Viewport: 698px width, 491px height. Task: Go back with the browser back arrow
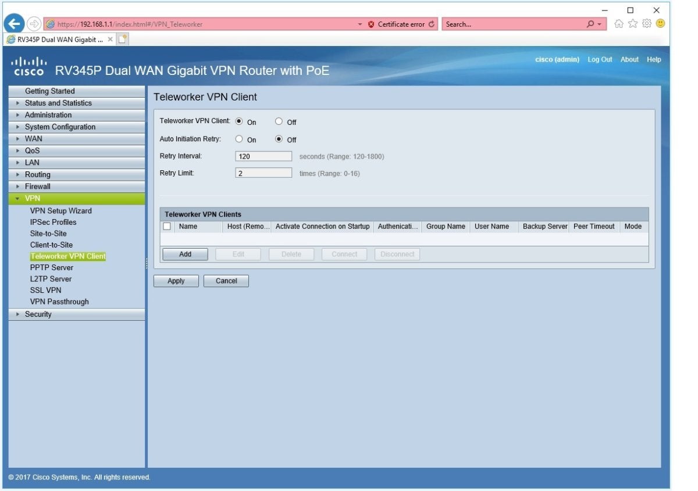[13, 24]
